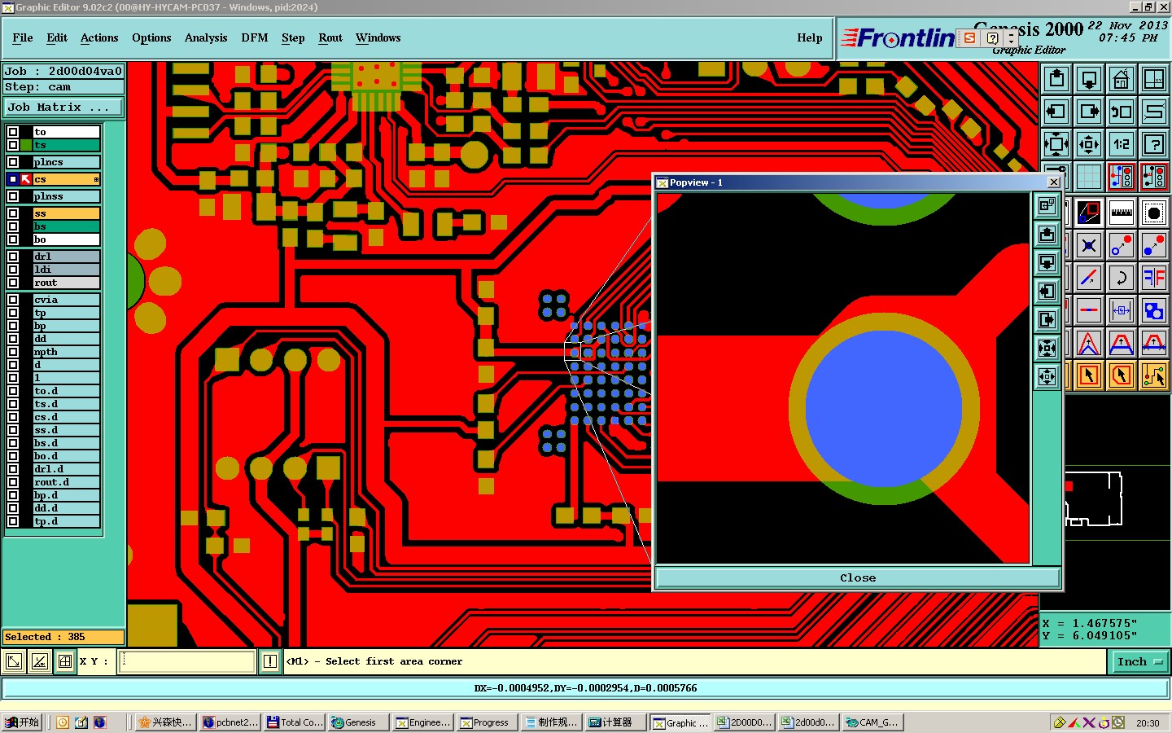This screenshot has width=1172, height=733.
Task: Select the bo layer name row
Action: coord(66,239)
